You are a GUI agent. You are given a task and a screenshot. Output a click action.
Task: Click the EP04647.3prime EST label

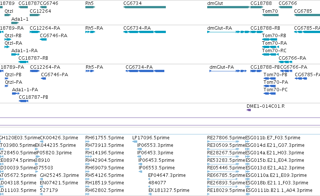167,175
